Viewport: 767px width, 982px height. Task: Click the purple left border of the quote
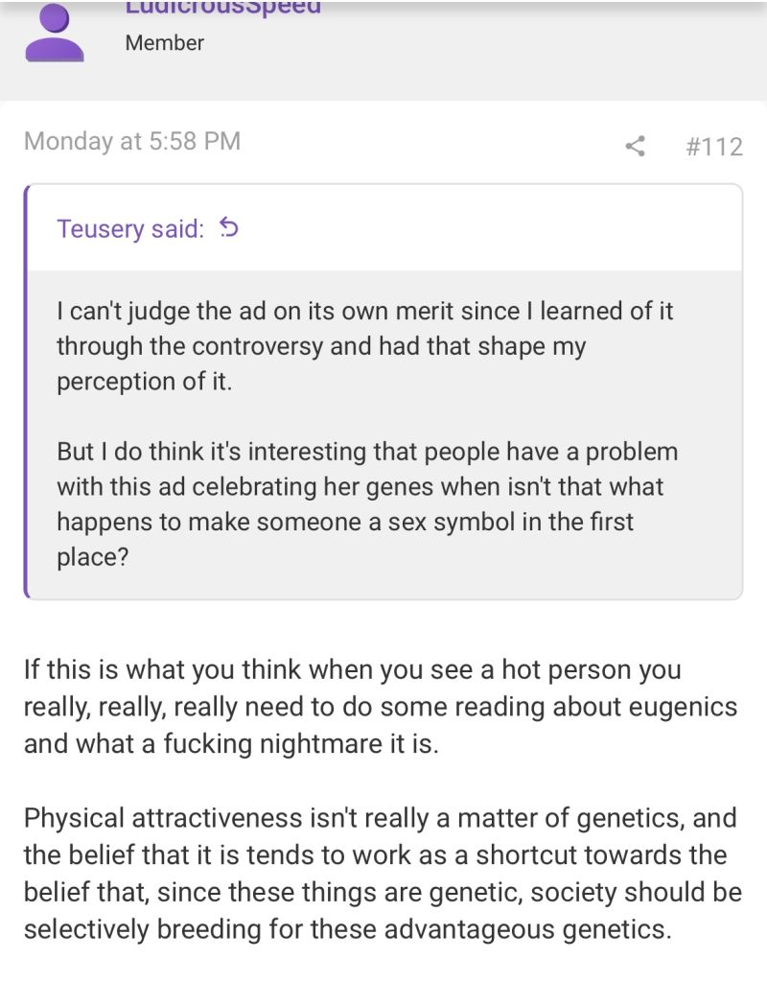click(27, 391)
